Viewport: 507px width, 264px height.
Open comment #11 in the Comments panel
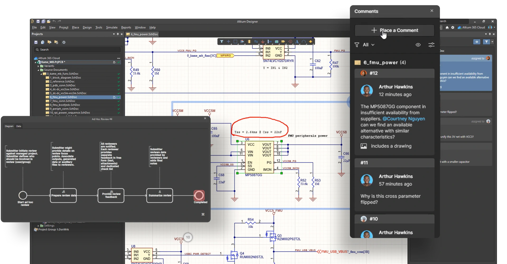395,185
